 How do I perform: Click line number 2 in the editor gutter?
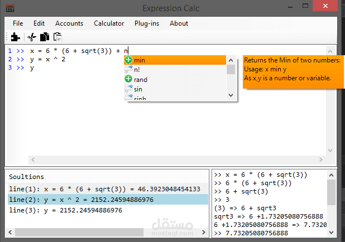(x=10, y=59)
